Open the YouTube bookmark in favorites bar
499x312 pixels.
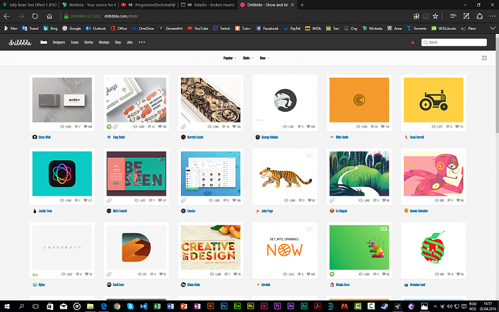tap(198, 29)
